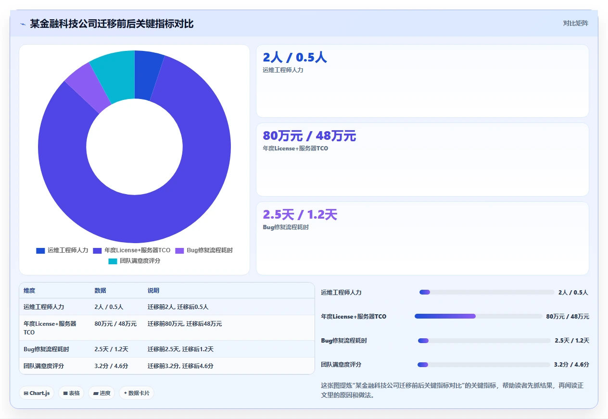
Task: Select the 2.5天 / 1.2天 data card
Action: [422, 238]
